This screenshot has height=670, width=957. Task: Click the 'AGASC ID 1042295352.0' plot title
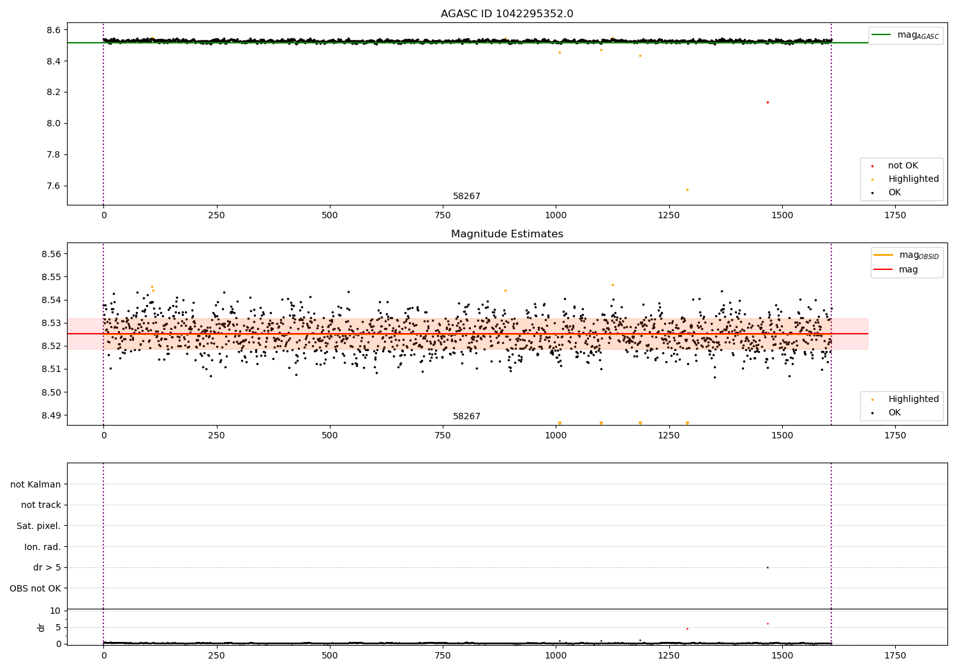[507, 14]
